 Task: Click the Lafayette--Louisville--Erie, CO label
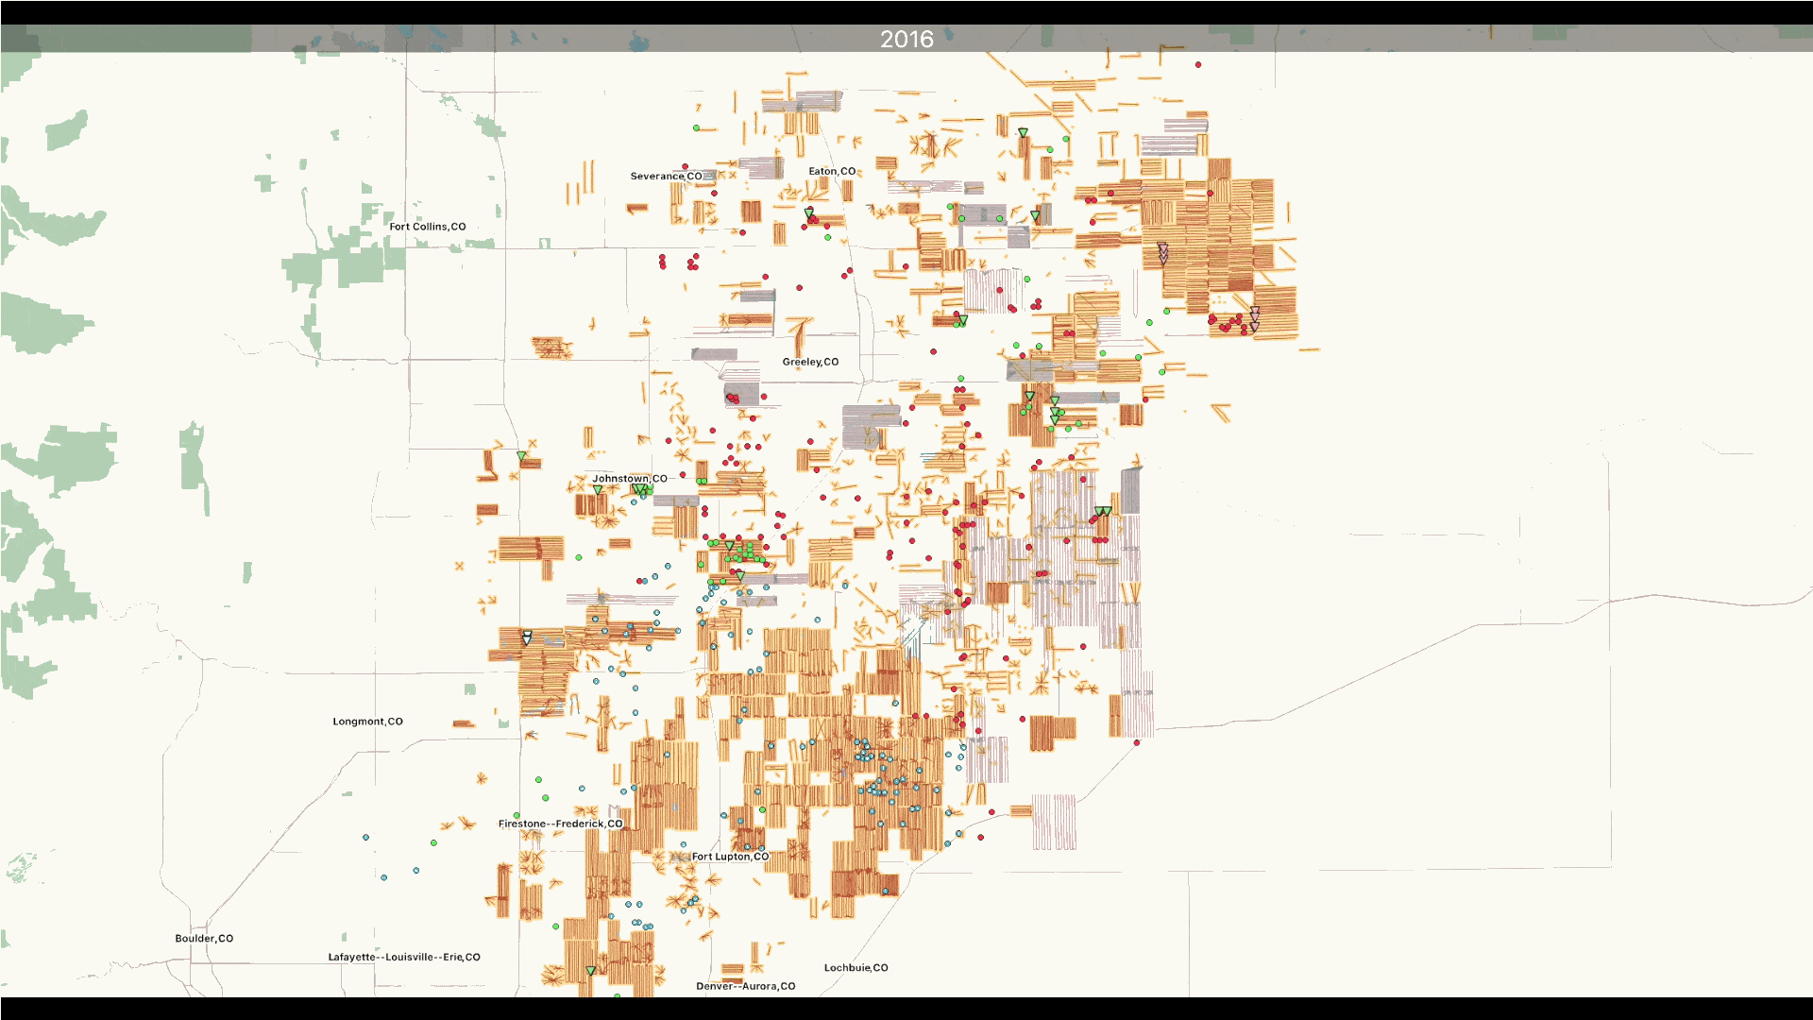coord(404,957)
